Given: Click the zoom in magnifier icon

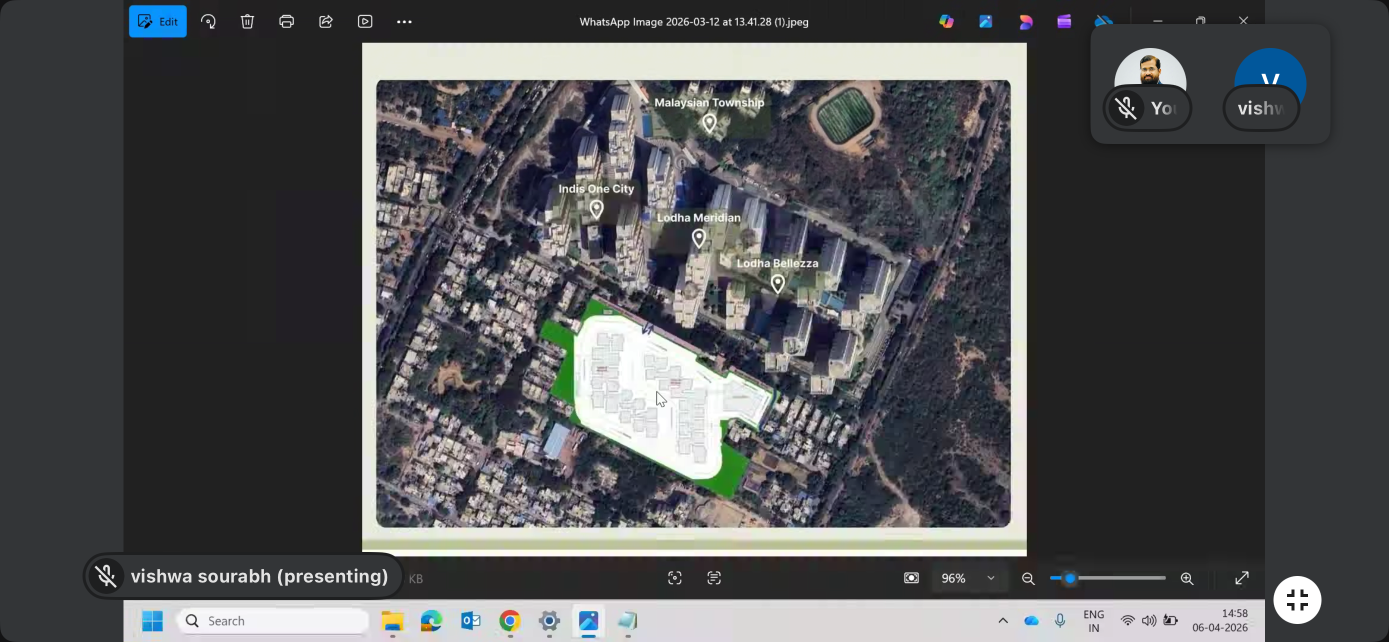Looking at the screenshot, I should coord(1187,578).
